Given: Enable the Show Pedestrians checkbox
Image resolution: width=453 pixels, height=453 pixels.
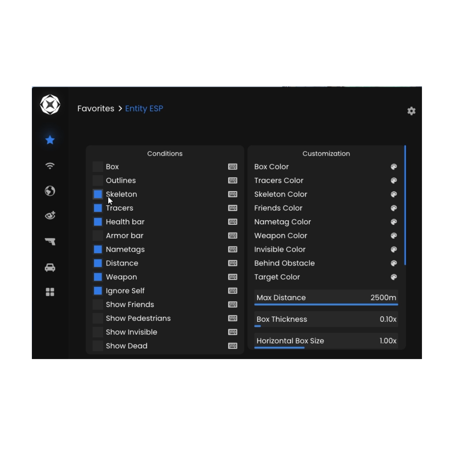Looking at the screenshot, I should pyautogui.click(x=98, y=318).
